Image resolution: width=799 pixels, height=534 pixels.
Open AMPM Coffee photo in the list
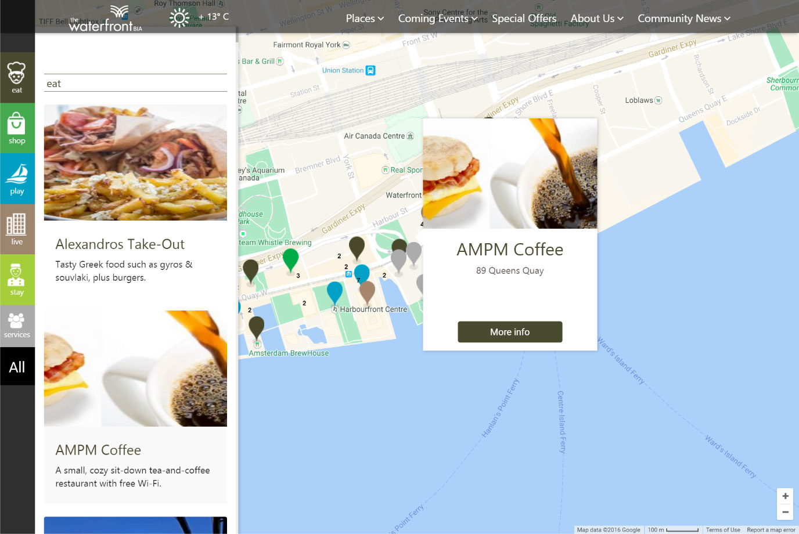(x=135, y=369)
